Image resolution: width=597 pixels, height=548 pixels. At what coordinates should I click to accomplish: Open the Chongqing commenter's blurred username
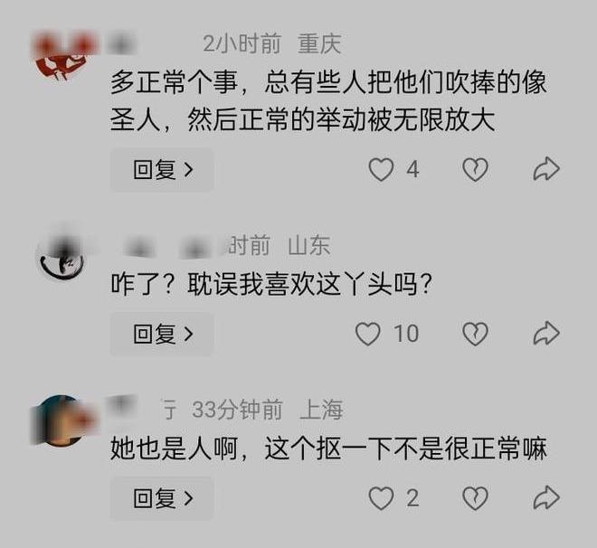pyautogui.click(x=122, y=43)
